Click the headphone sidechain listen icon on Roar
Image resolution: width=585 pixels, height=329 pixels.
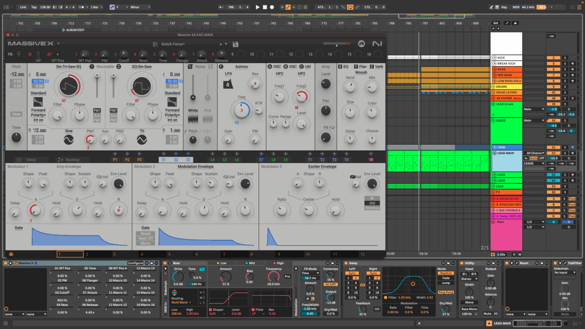click(x=165, y=273)
